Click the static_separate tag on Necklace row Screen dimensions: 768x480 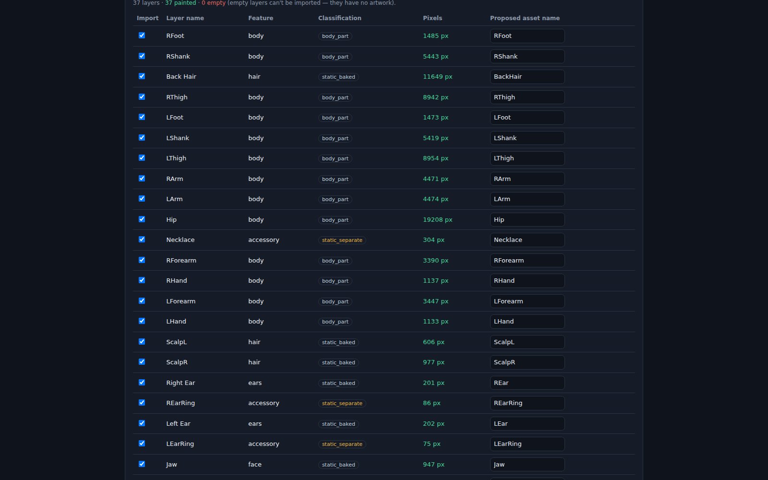342,240
